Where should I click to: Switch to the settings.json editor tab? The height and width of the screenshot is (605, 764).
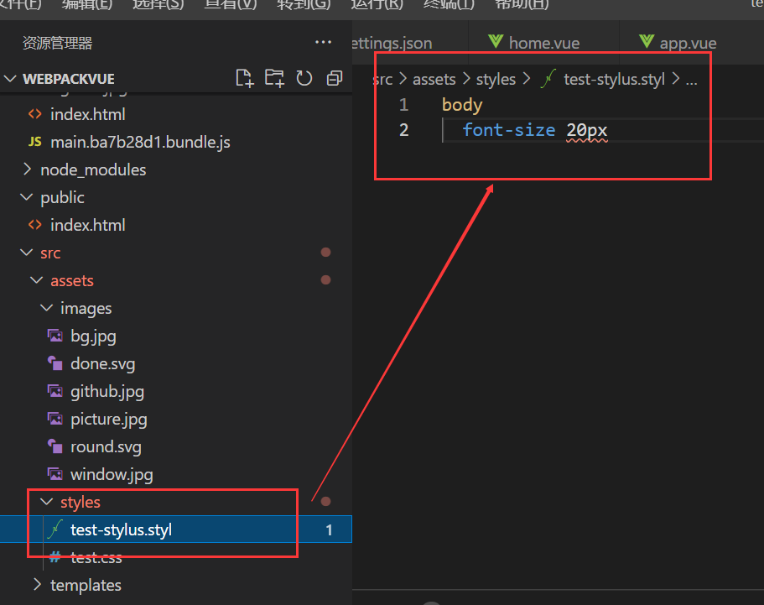click(x=410, y=43)
